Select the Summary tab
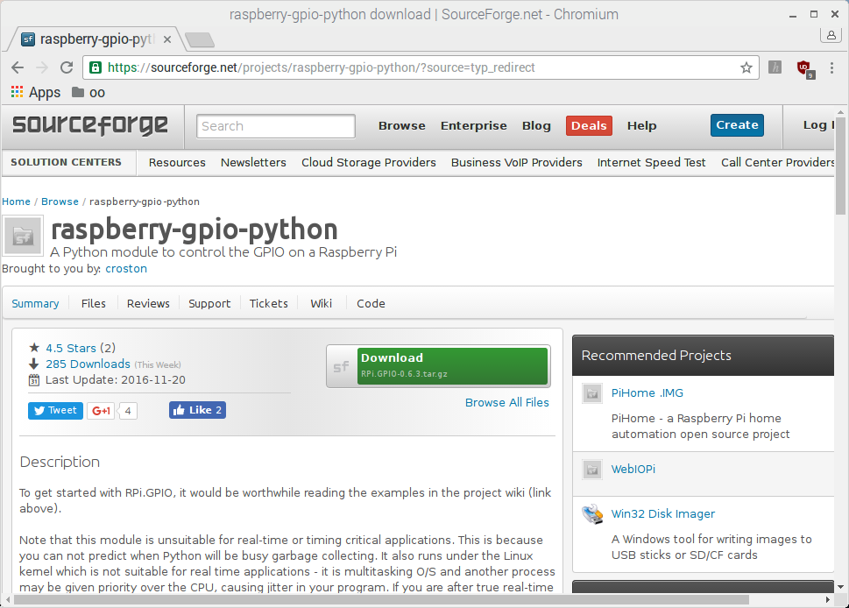 coord(35,304)
